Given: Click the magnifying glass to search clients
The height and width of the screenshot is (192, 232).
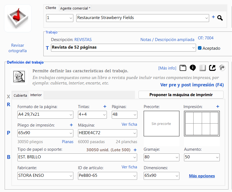Looking at the screenshot, I should (x=220, y=18).
